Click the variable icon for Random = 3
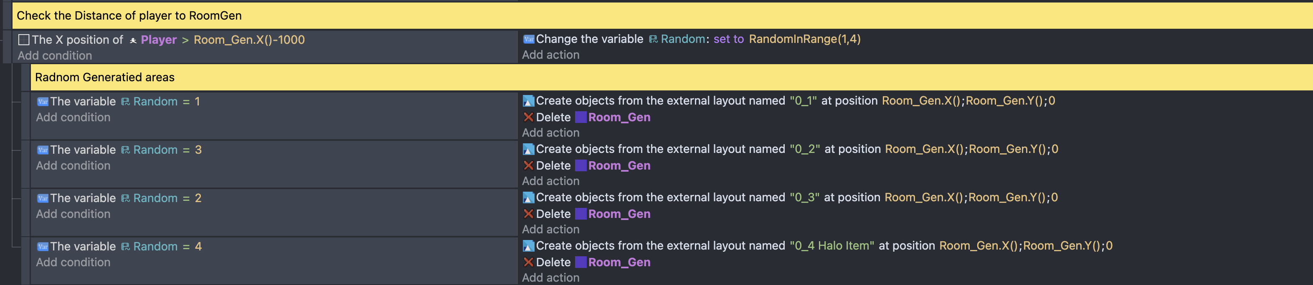Image resolution: width=1313 pixels, height=285 pixels. [43, 150]
